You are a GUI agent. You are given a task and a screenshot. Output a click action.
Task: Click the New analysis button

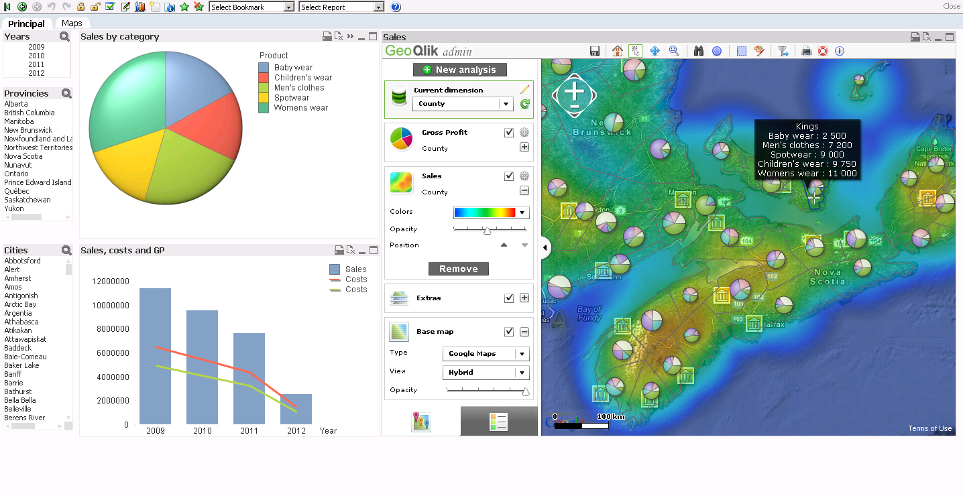coord(459,69)
